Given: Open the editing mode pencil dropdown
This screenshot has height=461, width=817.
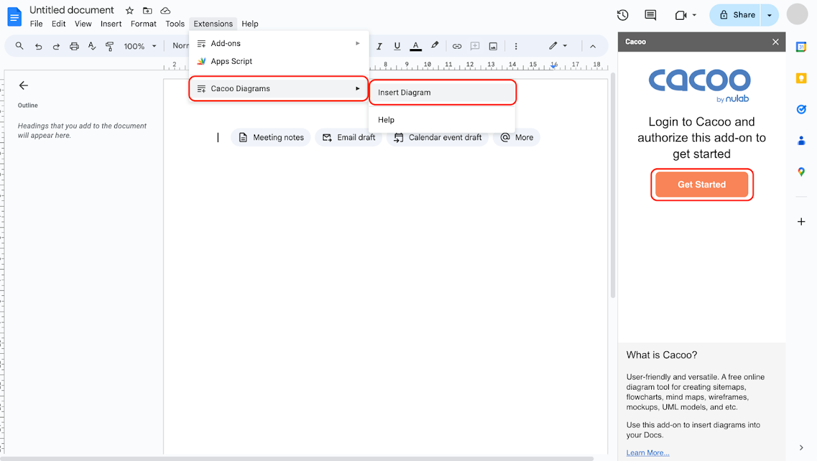Looking at the screenshot, I should coord(558,46).
